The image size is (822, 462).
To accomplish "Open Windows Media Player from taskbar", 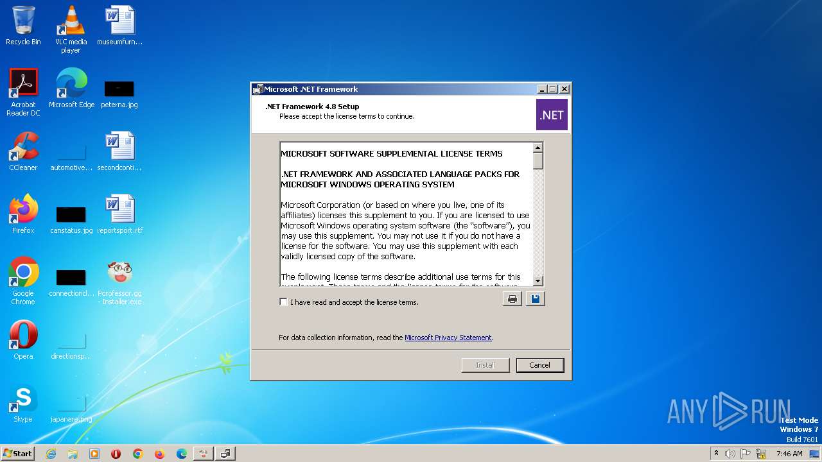I will coord(94,454).
